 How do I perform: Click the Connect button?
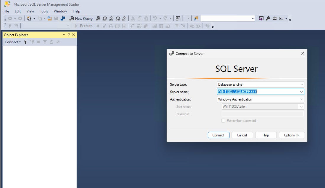point(219,135)
